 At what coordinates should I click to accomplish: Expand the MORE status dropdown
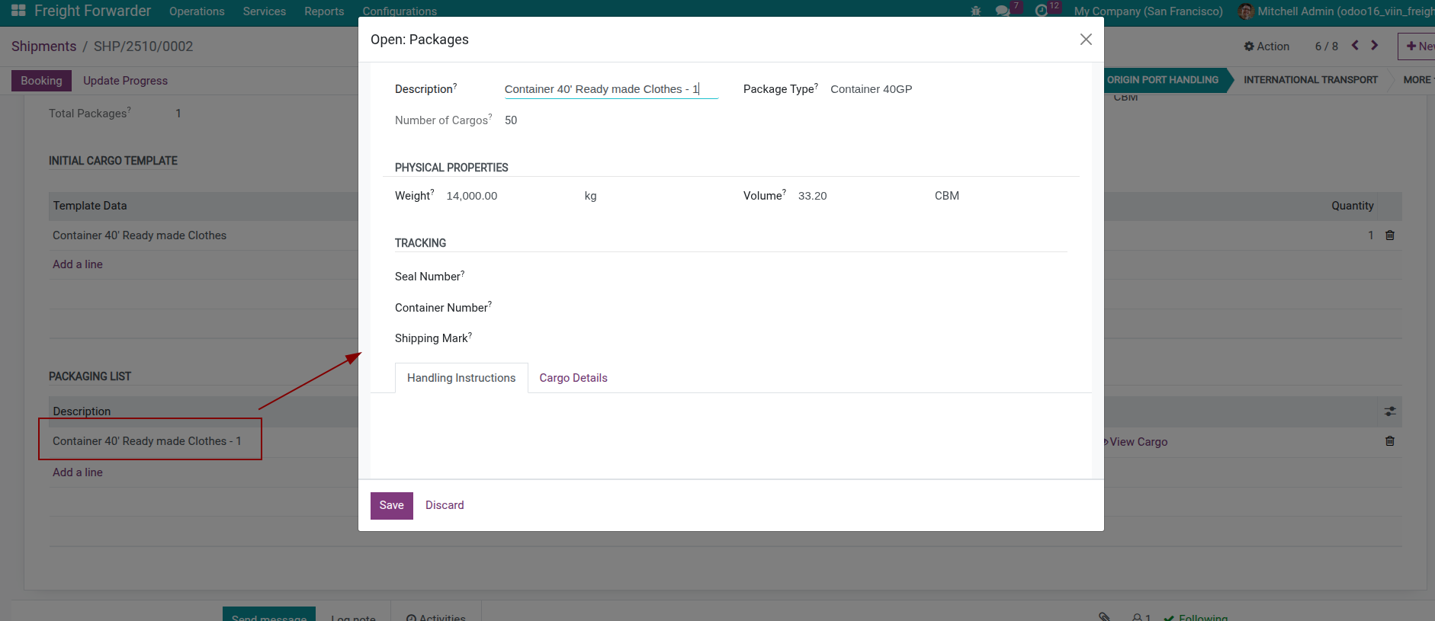pos(1417,80)
